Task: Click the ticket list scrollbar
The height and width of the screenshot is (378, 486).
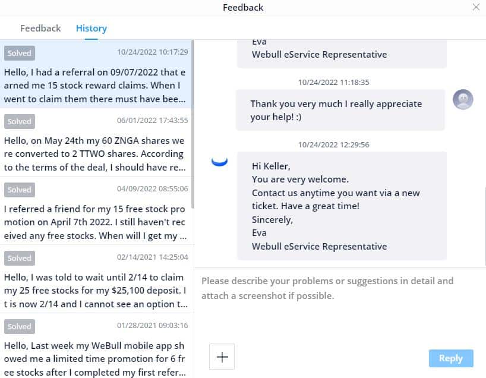Action: [192, 119]
